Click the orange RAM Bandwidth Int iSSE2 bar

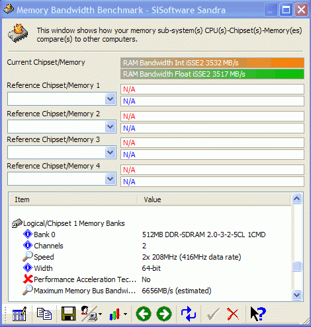tap(212, 63)
